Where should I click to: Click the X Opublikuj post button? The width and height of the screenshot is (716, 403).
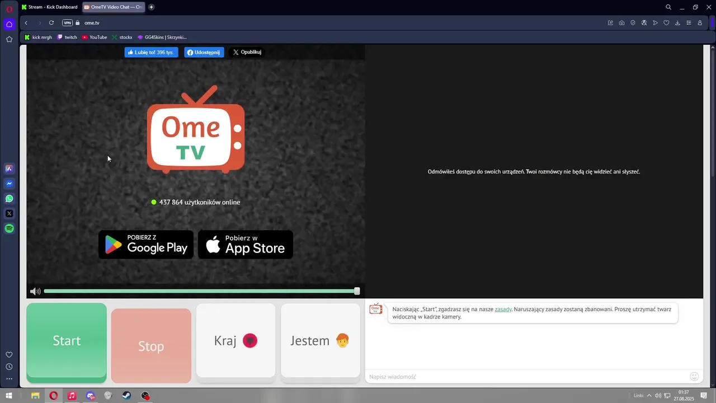(x=247, y=52)
